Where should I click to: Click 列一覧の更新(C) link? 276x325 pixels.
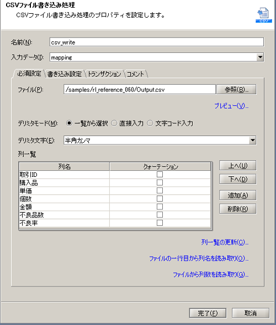click(225, 242)
